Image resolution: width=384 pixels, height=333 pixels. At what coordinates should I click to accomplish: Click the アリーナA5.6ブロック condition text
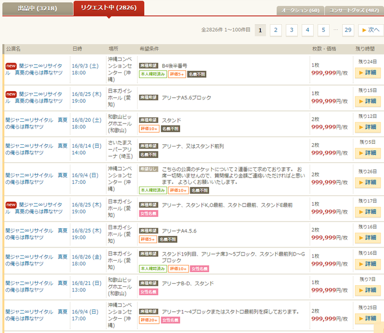tap(187, 98)
